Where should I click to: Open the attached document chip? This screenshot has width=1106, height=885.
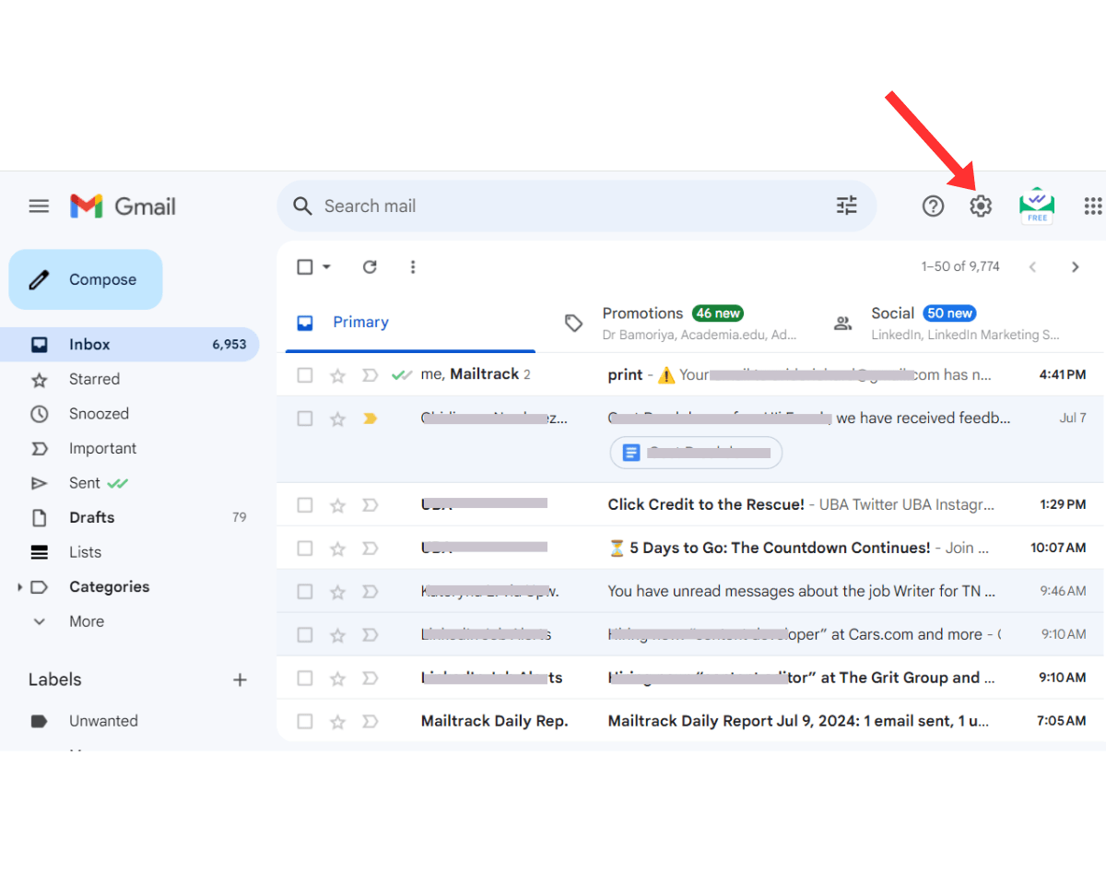pyautogui.click(x=696, y=453)
